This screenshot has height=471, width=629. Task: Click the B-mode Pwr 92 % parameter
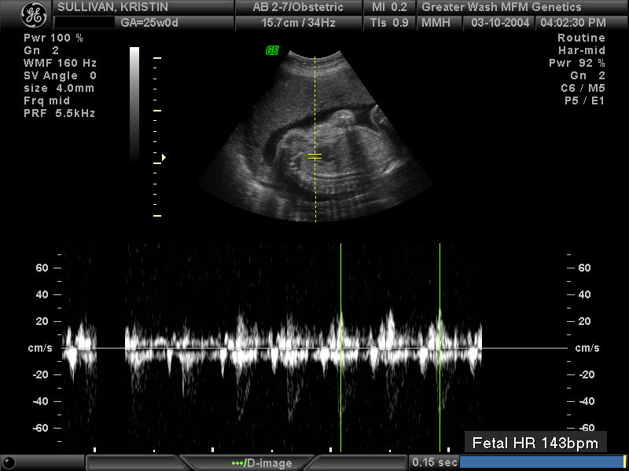tap(577, 63)
